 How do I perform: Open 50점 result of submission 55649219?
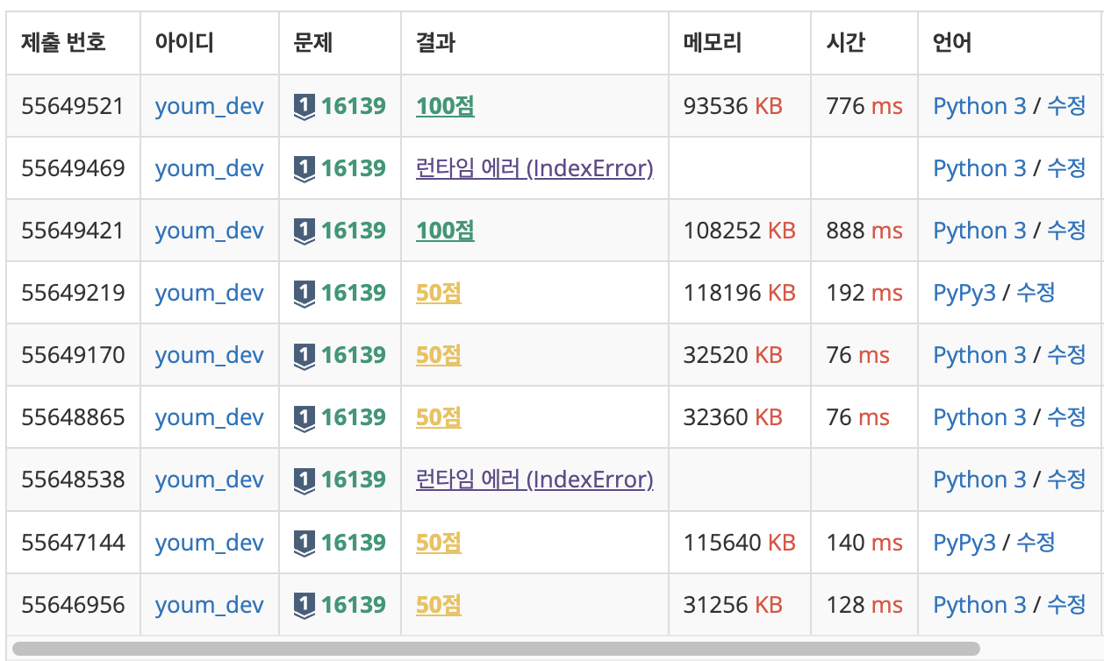click(x=439, y=293)
